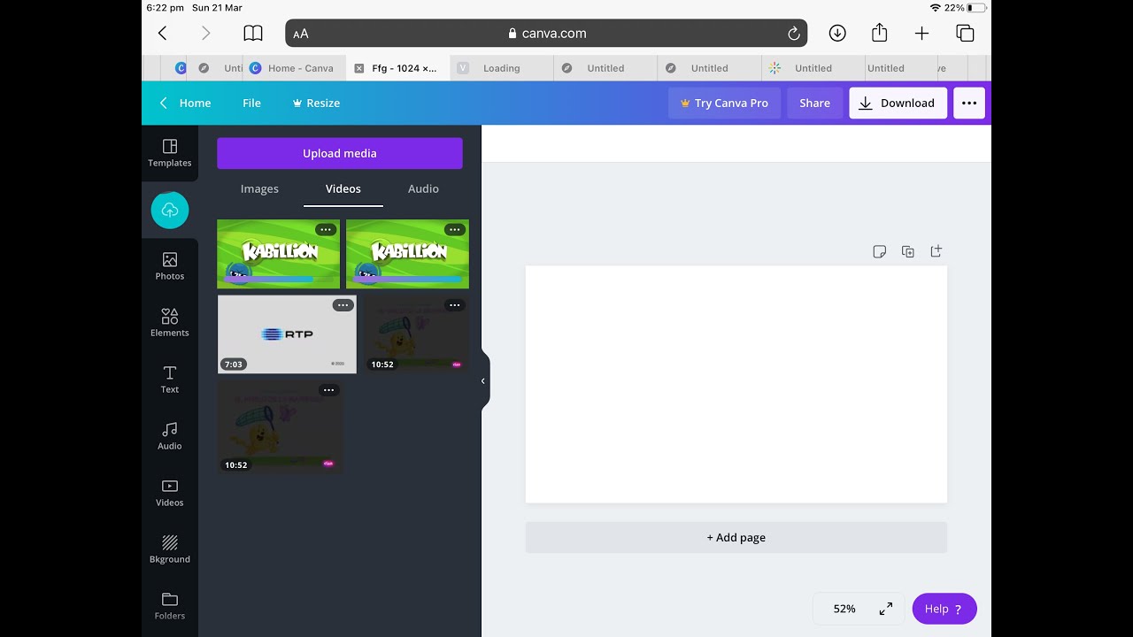Switch to the Videos uploads tab

[343, 188]
